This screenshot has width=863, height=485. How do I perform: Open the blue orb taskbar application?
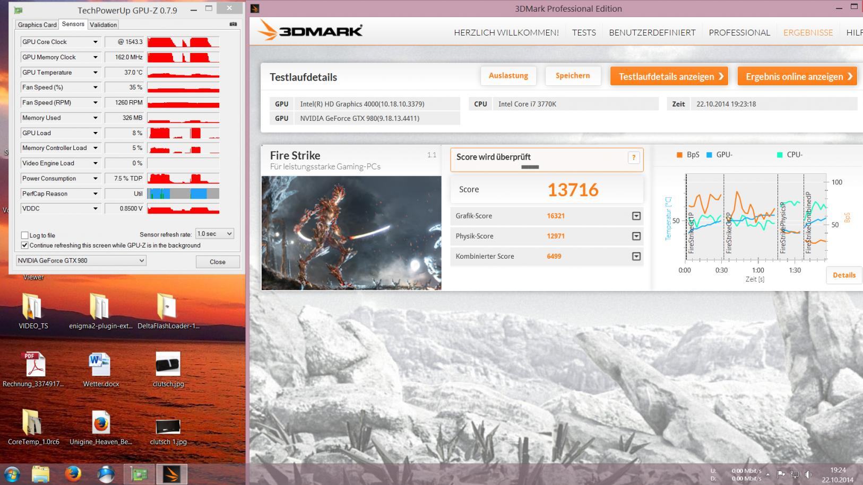pyautogui.click(x=106, y=474)
